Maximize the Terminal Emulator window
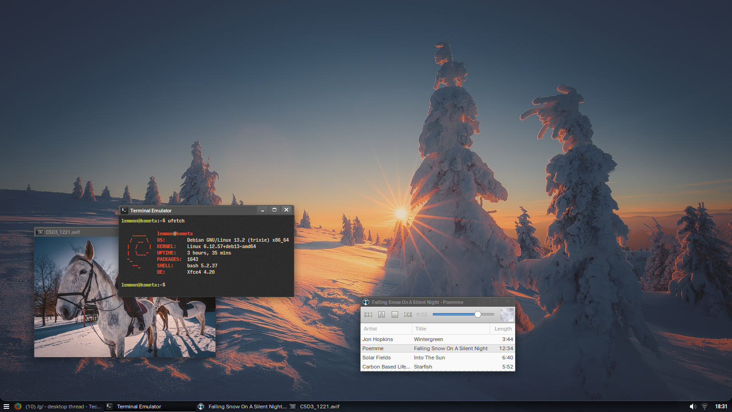The width and height of the screenshot is (732, 412). tap(274, 210)
